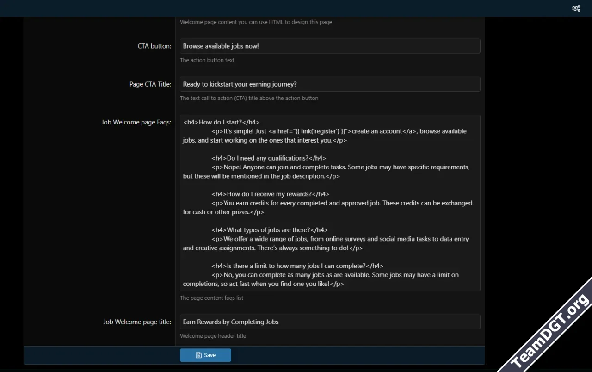Viewport: 592px width, 372px height.
Task: Click the "Page CTA Title:" label
Action: point(150,84)
